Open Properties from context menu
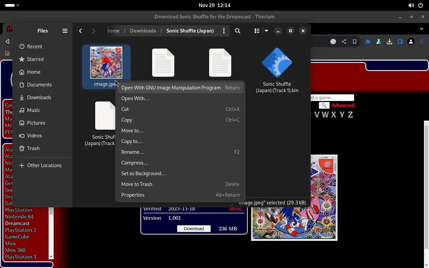The width and height of the screenshot is (429, 268). tap(180, 195)
